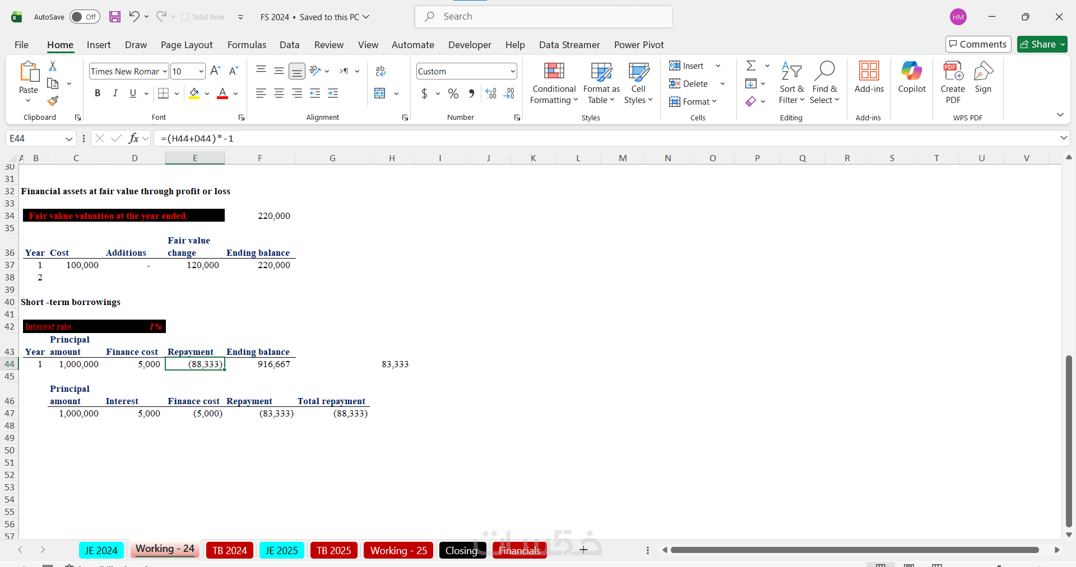Screen dimensions: 1076x567
Task: Apply yellow Fill Color
Action: (x=194, y=93)
